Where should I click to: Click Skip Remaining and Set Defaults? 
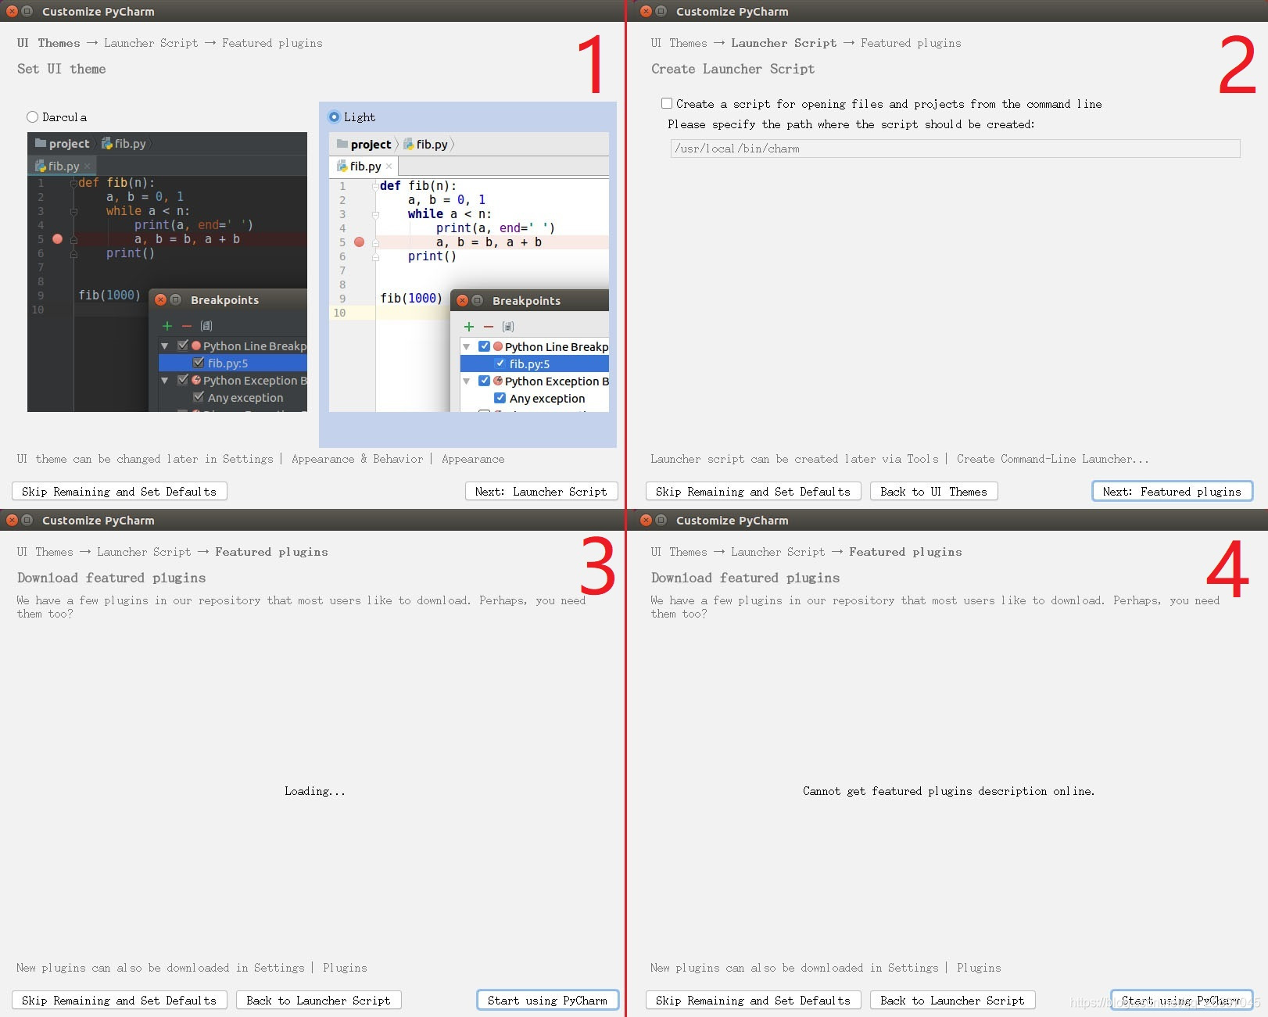click(x=118, y=491)
